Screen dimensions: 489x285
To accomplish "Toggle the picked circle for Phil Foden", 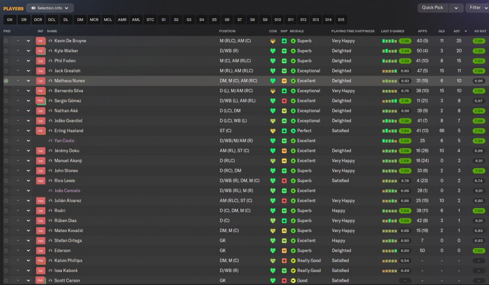I will (6, 61).
